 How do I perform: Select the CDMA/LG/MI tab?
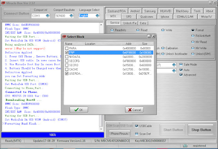tap(185, 17)
